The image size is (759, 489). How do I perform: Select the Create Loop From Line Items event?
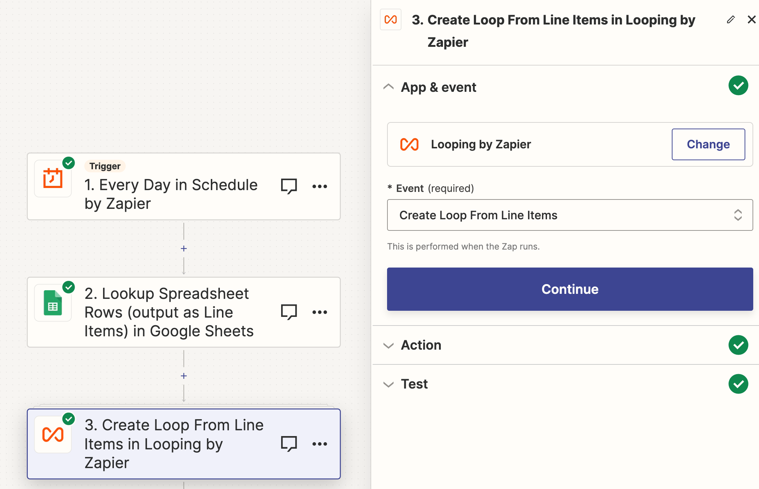tap(569, 215)
